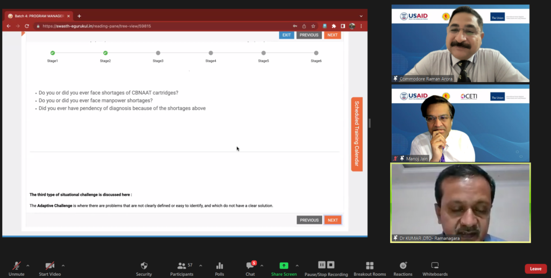Unmute the microphone in Zoom
Screen dimensions: 551x278
pyautogui.click(x=17, y=266)
